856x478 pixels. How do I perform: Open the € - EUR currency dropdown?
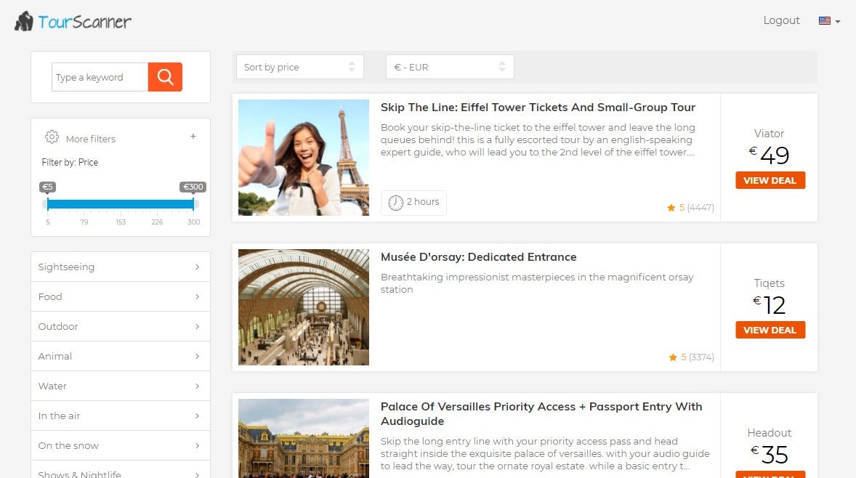coord(450,67)
